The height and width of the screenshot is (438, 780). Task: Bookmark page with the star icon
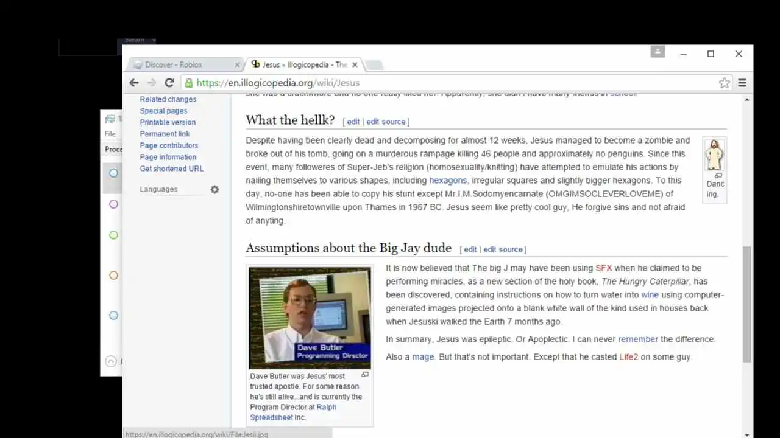pos(724,83)
